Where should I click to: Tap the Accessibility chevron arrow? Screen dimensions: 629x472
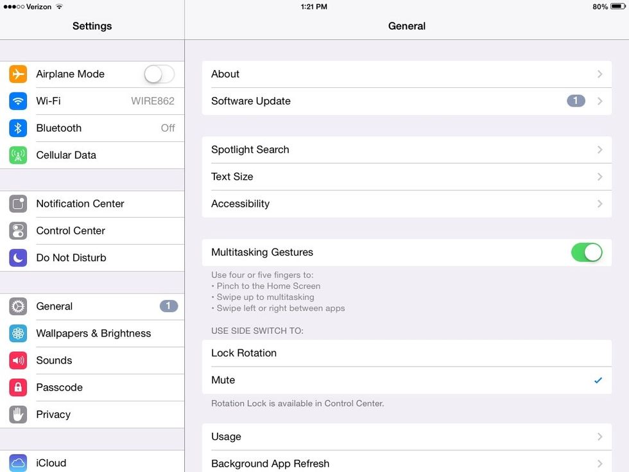pyautogui.click(x=599, y=204)
